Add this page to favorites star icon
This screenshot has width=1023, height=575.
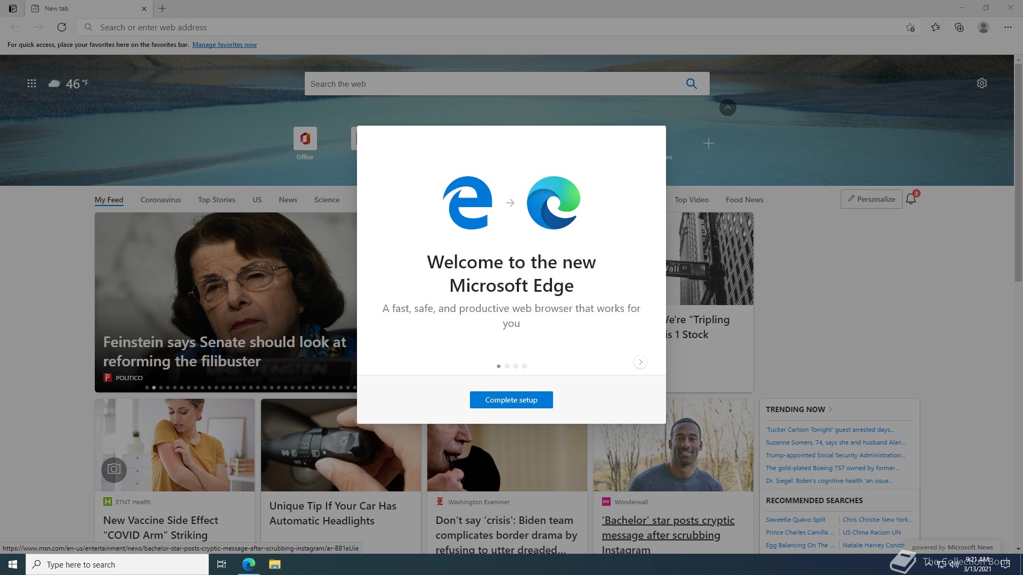pyautogui.click(x=910, y=27)
